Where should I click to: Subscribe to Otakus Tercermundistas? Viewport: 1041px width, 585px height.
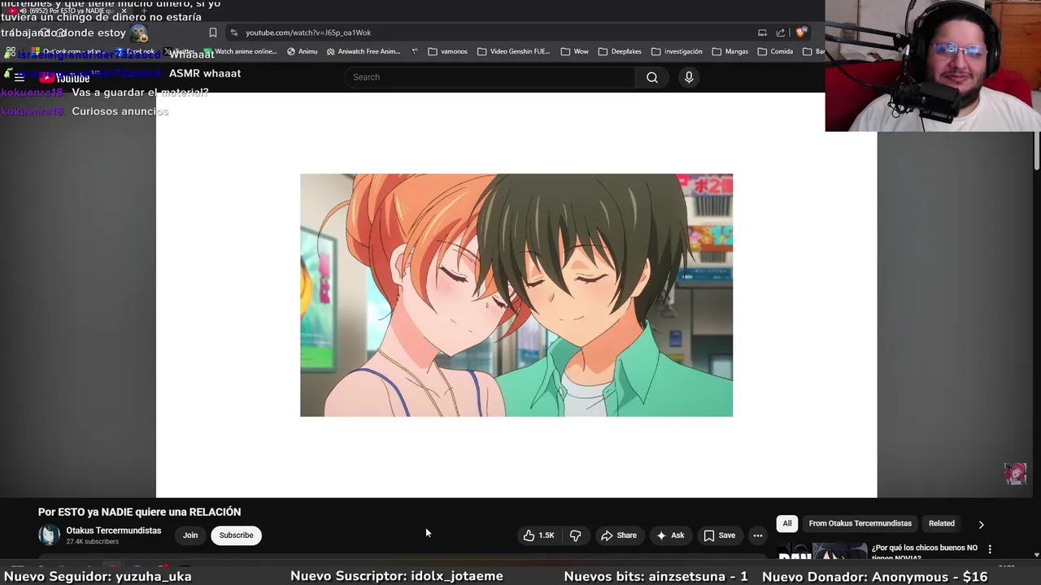coord(237,535)
